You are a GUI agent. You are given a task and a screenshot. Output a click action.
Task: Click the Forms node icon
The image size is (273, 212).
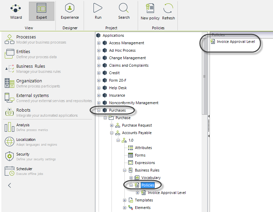click(131, 155)
